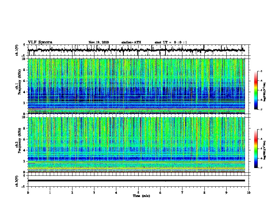Click the "-7" label on ch.2 color scale
This screenshot has width=280, height=216.
[x=261, y=168]
